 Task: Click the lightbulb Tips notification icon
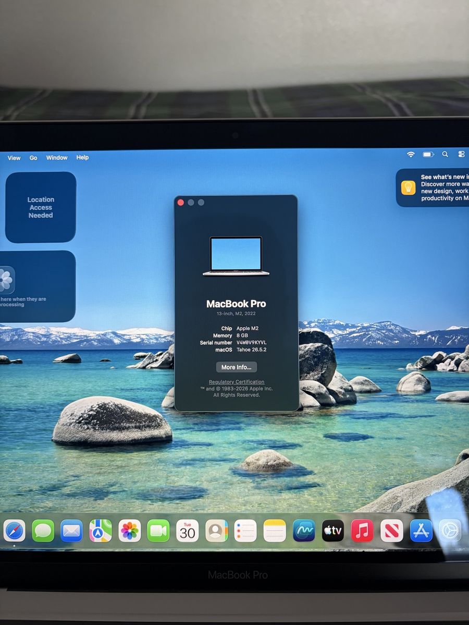coord(408,187)
